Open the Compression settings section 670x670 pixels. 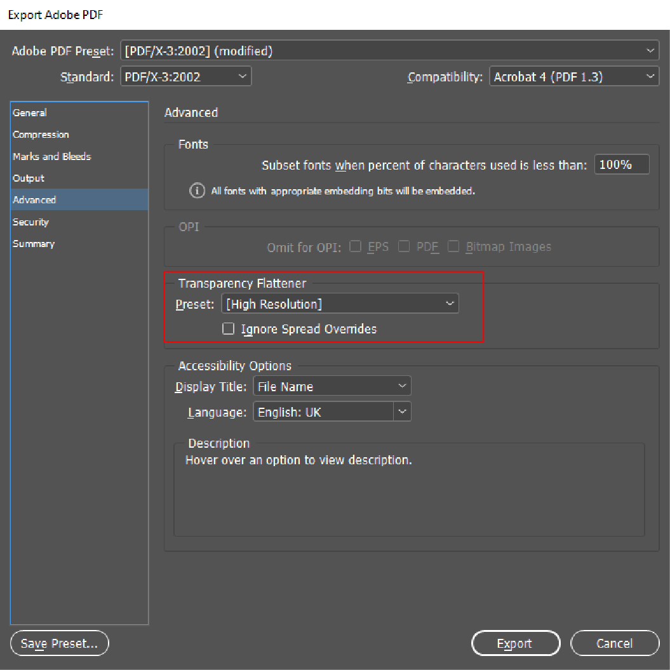[x=41, y=135]
